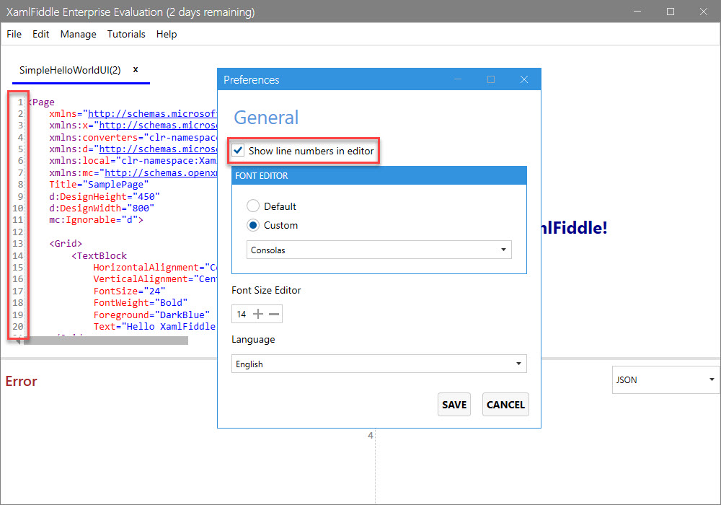Click the <TextBlock tag in editor
721x505 pixels.
pos(99,255)
